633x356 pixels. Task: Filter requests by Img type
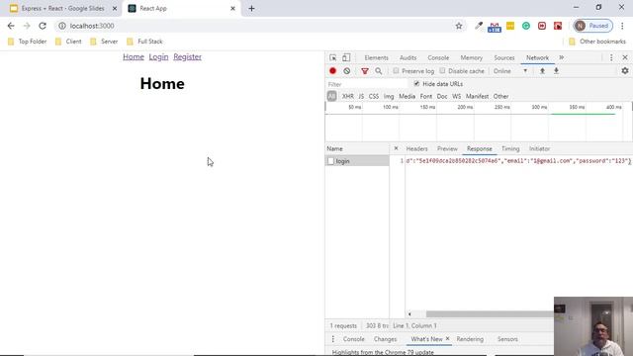(389, 97)
